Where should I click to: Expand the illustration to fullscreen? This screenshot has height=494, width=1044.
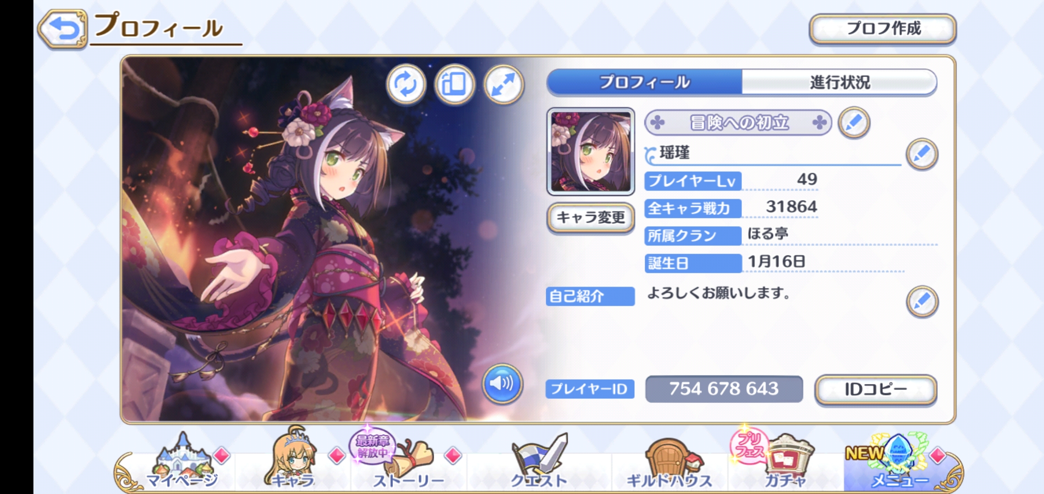pyautogui.click(x=504, y=85)
